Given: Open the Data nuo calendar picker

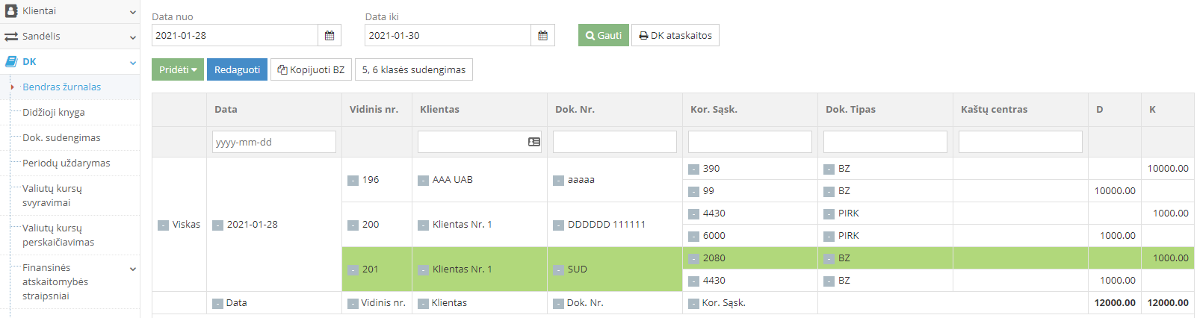Looking at the screenshot, I should click(x=330, y=35).
